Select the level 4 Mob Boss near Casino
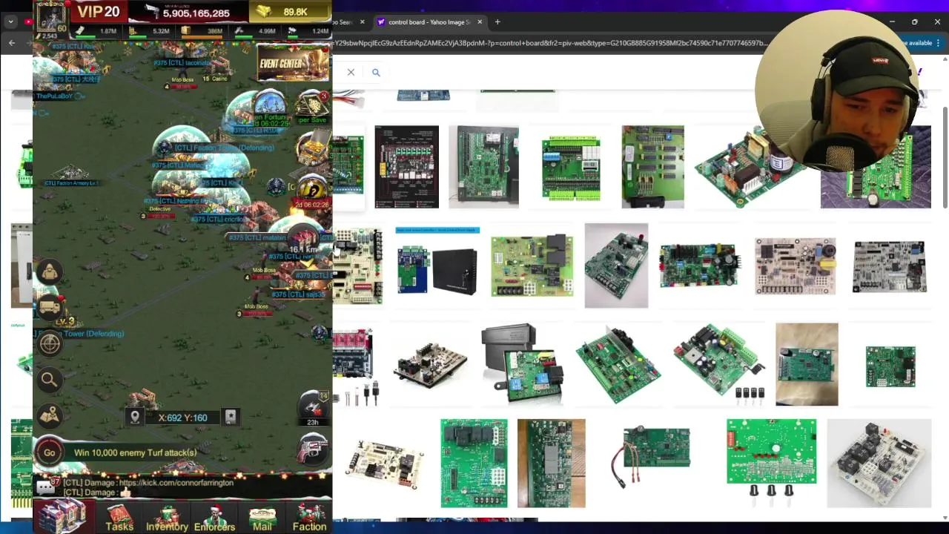Viewport: 949px width, 534px height. (182, 80)
